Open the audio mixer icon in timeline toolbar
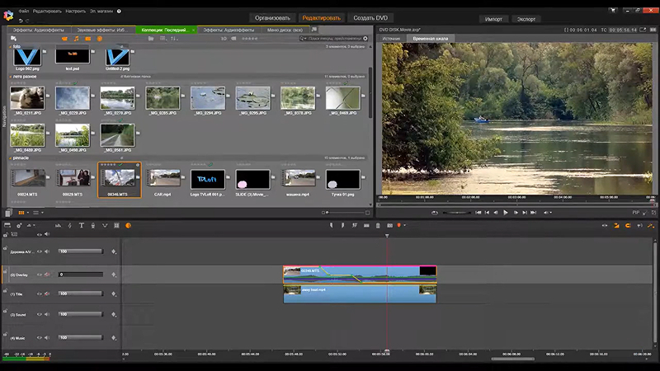Screen dimensions: 660x371 [58, 225]
